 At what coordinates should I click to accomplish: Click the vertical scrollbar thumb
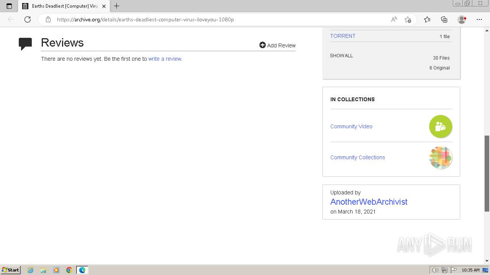(x=487, y=173)
